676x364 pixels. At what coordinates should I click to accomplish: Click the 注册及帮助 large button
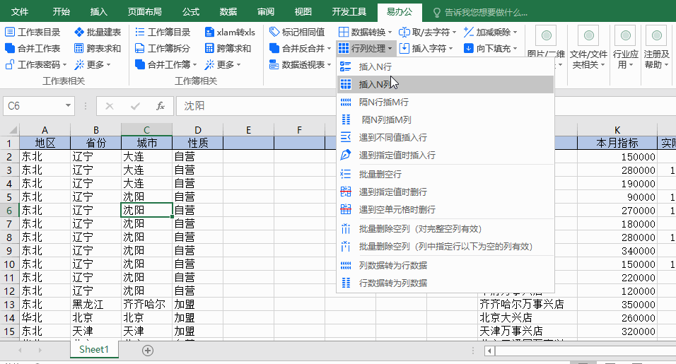point(657,47)
